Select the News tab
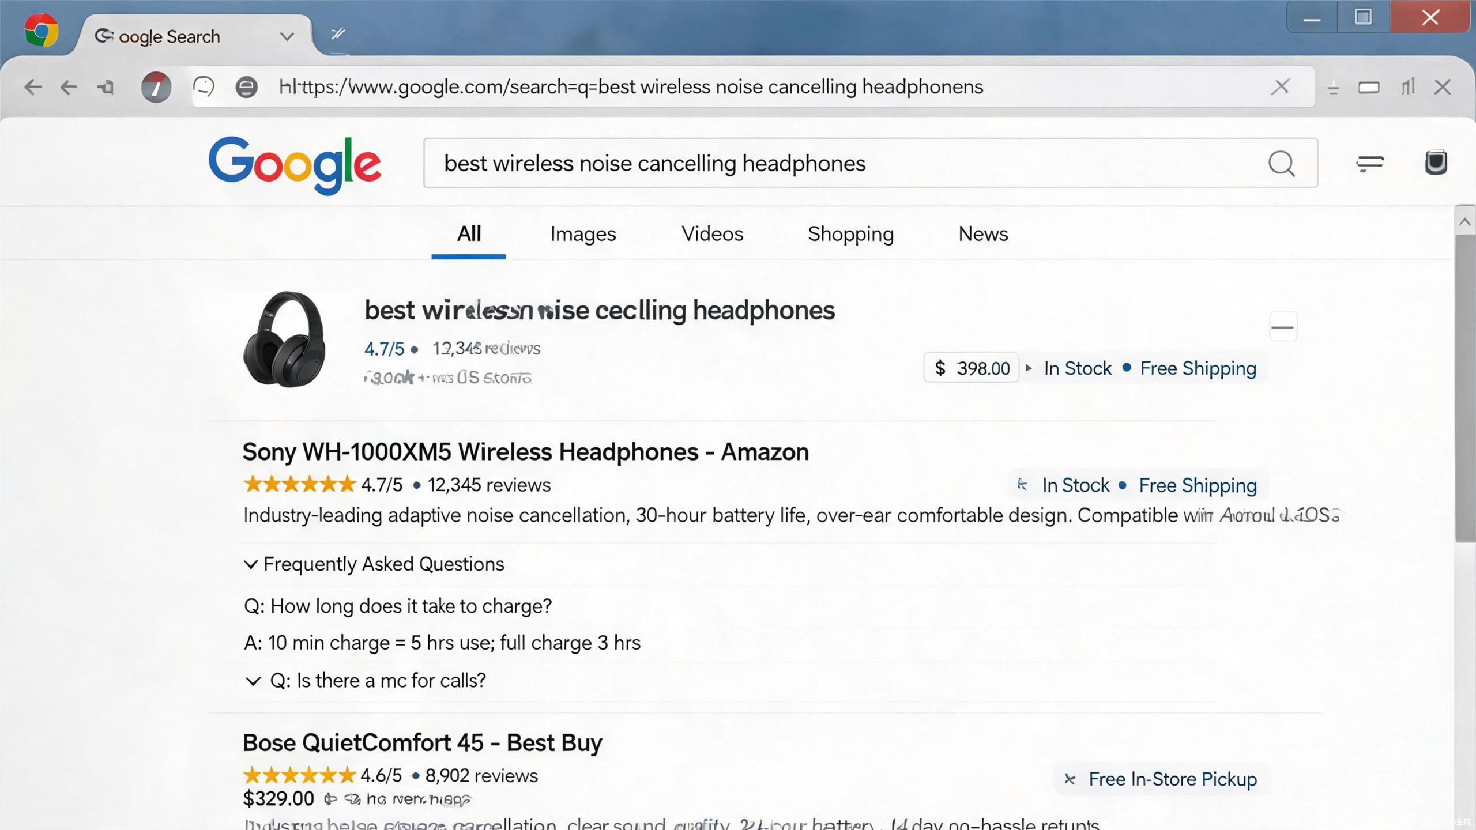This screenshot has width=1476, height=830. (983, 234)
